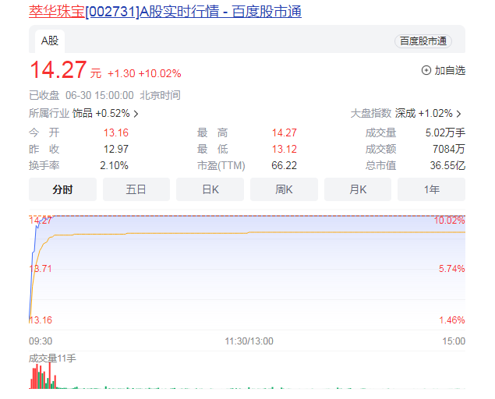Switch to the 五日 chart view
This screenshot has width=495, height=399.
tap(136, 189)
